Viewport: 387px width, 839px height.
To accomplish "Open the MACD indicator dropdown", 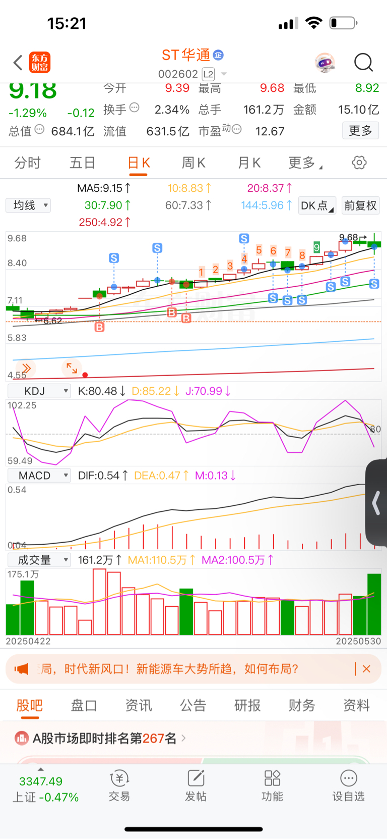I will (x=39, y=476).
